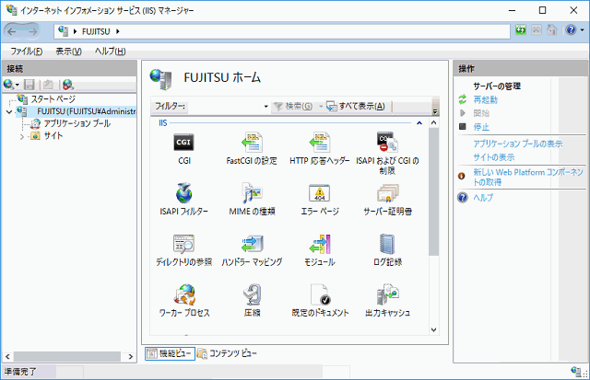This screenshot has height=380, width=590.
Task: Click 開始 action link
Action: point(481,113)
